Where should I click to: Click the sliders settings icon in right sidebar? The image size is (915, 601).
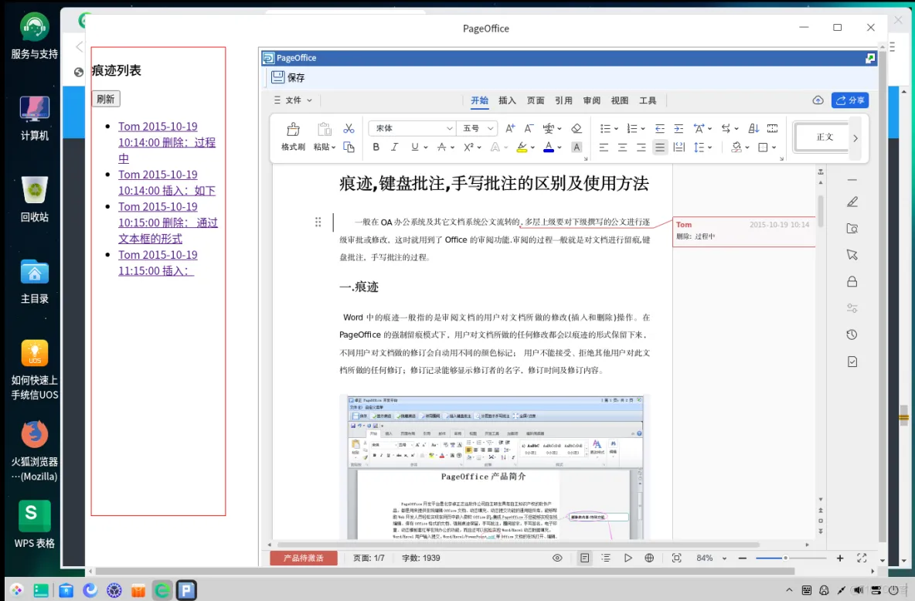[852, 308]
